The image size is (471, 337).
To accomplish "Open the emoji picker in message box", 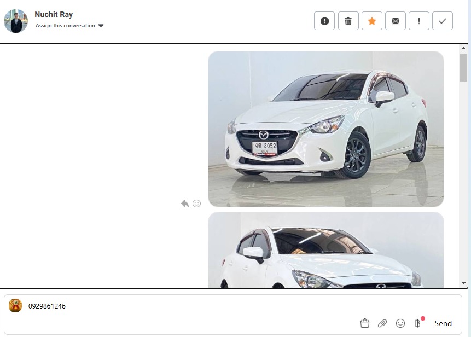I will click(400, 323).
